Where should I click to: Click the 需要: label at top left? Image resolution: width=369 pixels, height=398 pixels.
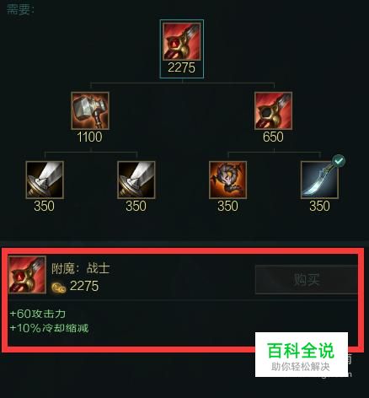(x=20, y=9)
